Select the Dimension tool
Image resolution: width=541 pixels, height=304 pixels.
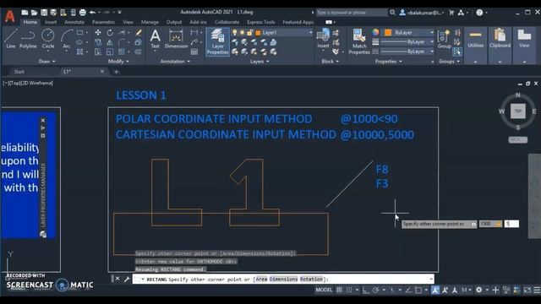[x=176, y=39]
